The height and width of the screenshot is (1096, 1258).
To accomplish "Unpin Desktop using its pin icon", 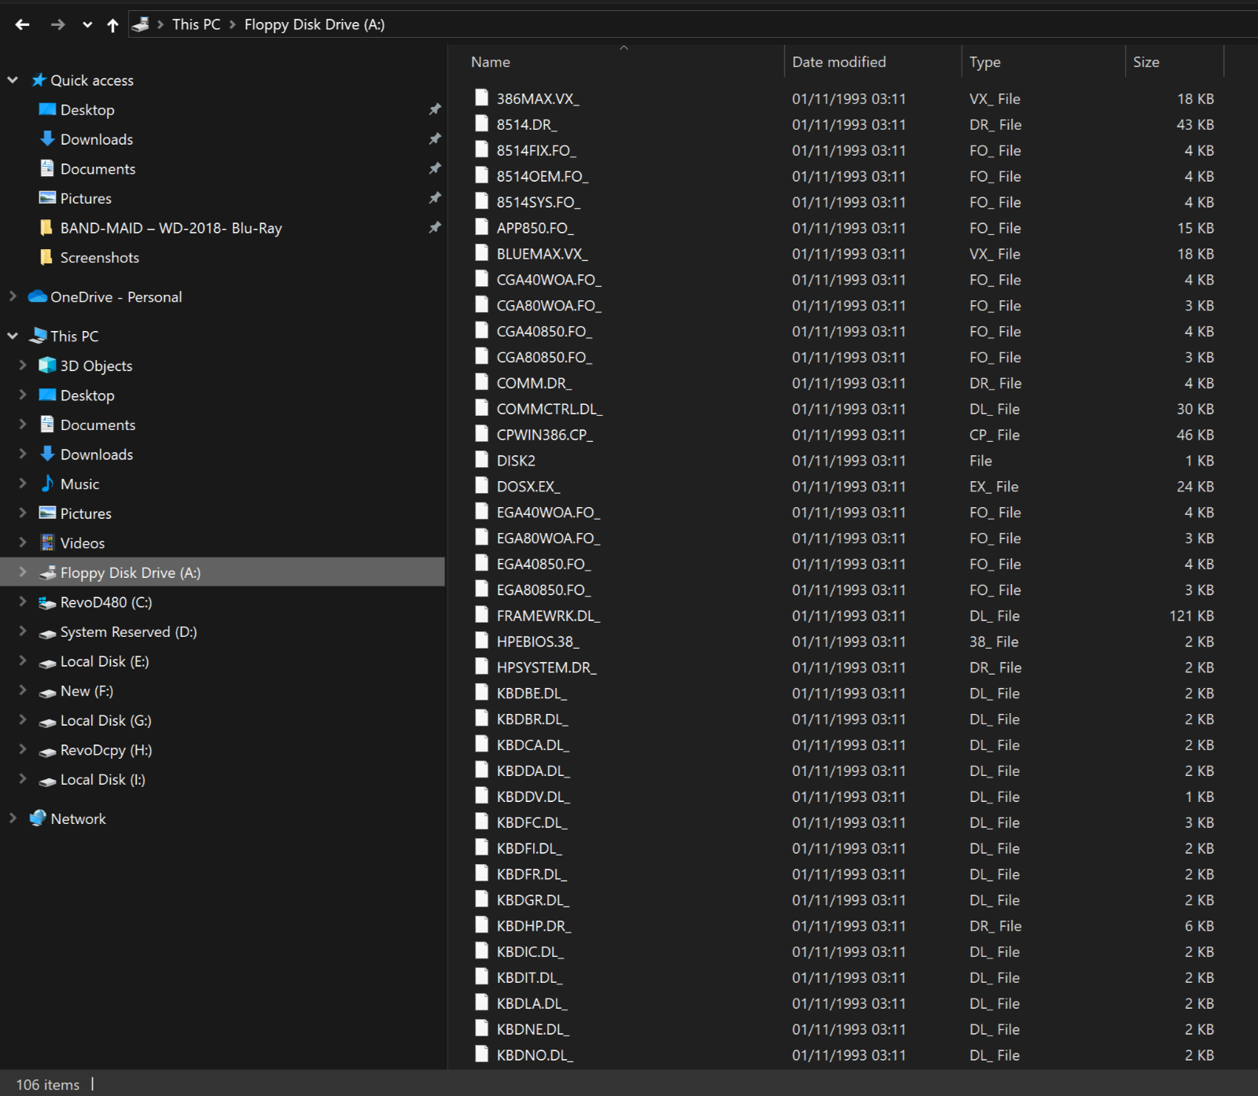I will pos(434,109).
